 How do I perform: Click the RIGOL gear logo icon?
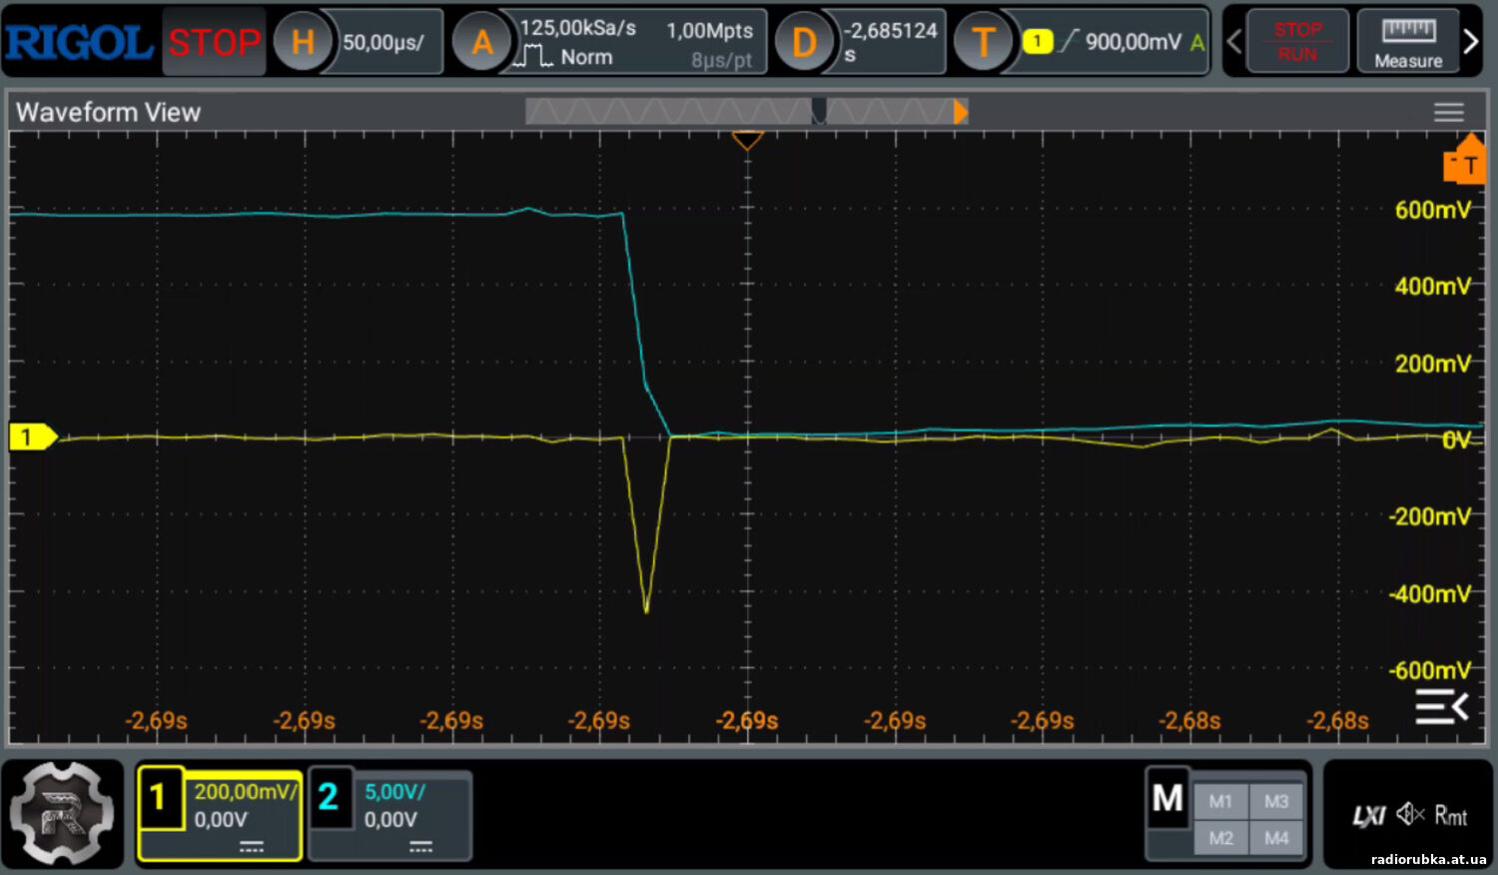(x=62, y=814)
